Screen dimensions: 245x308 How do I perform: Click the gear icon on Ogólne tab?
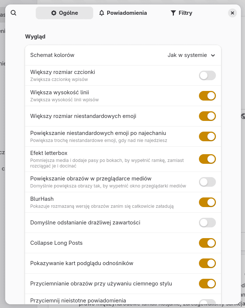coord(54,13)
